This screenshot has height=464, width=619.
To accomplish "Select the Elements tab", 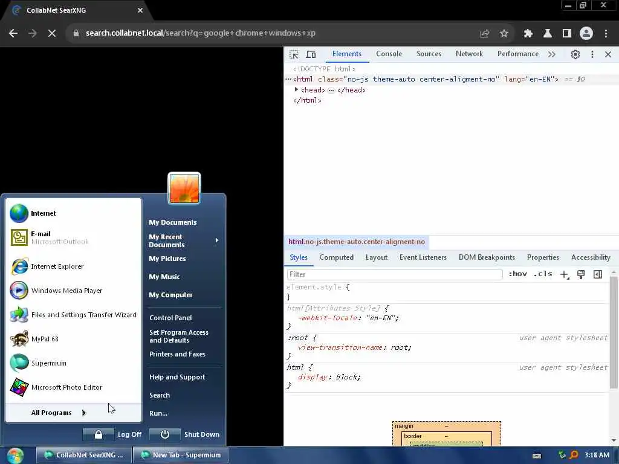I will tap(346, 54).
